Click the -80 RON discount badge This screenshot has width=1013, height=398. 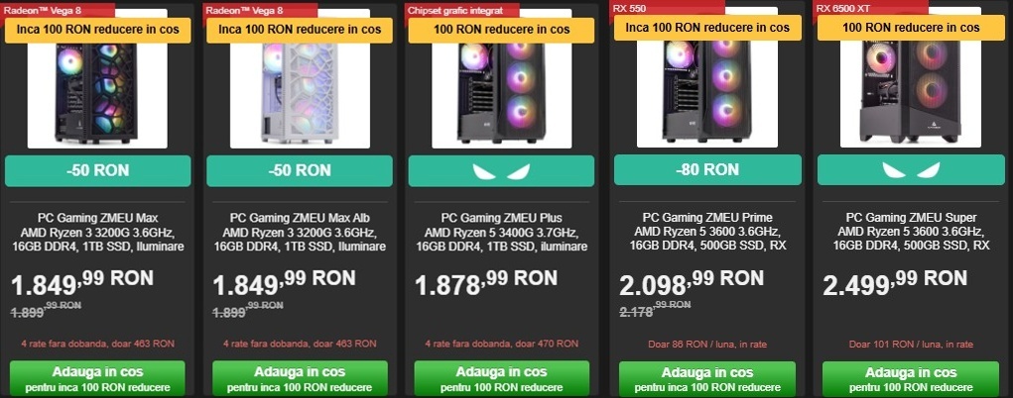pyautogui.click(x=707, y=169)
